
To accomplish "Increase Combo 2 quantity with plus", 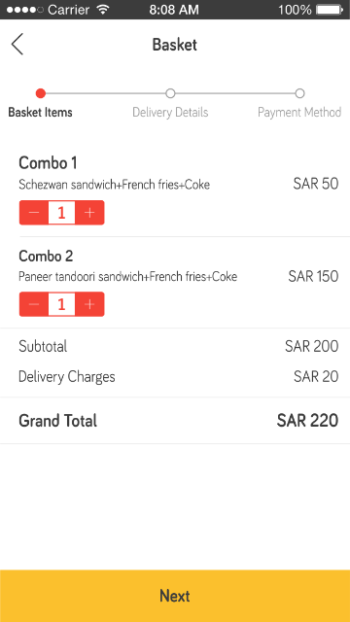I will 89,304.
